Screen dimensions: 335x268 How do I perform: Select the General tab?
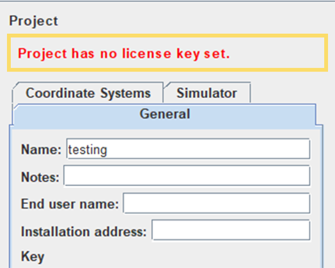coord(164,114)
